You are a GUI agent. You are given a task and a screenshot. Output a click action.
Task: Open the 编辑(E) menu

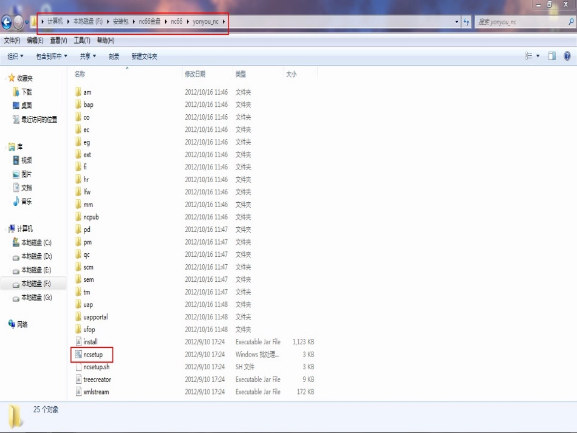35,41
